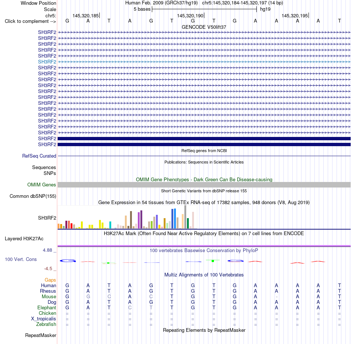Image resolution: width=351 pixels, height=344 pixels.
Task: Click the '5 bases' scale bar label
Action: pyautogui.click(x=142, y=9)
